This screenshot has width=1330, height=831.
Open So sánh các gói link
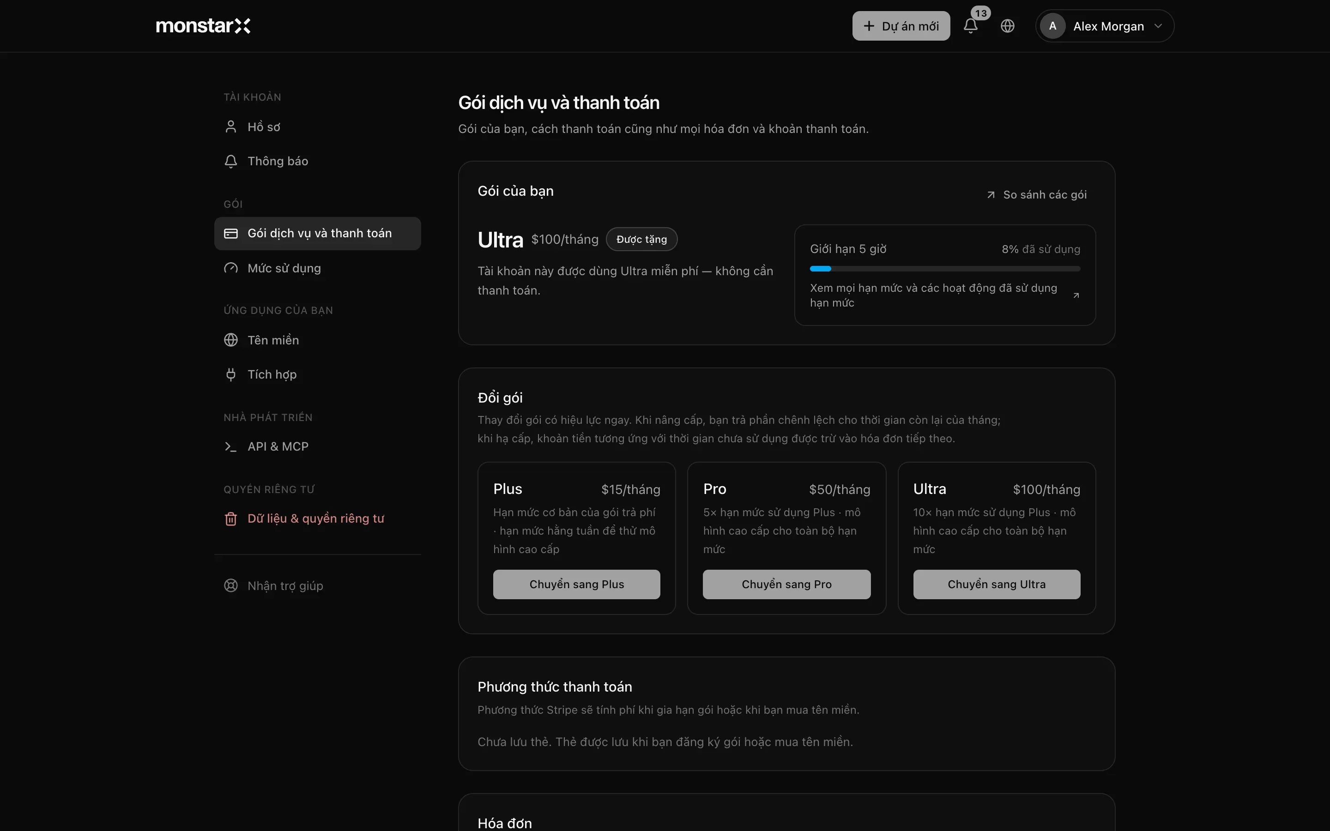pyautogui.click(x=1036, y=195)
